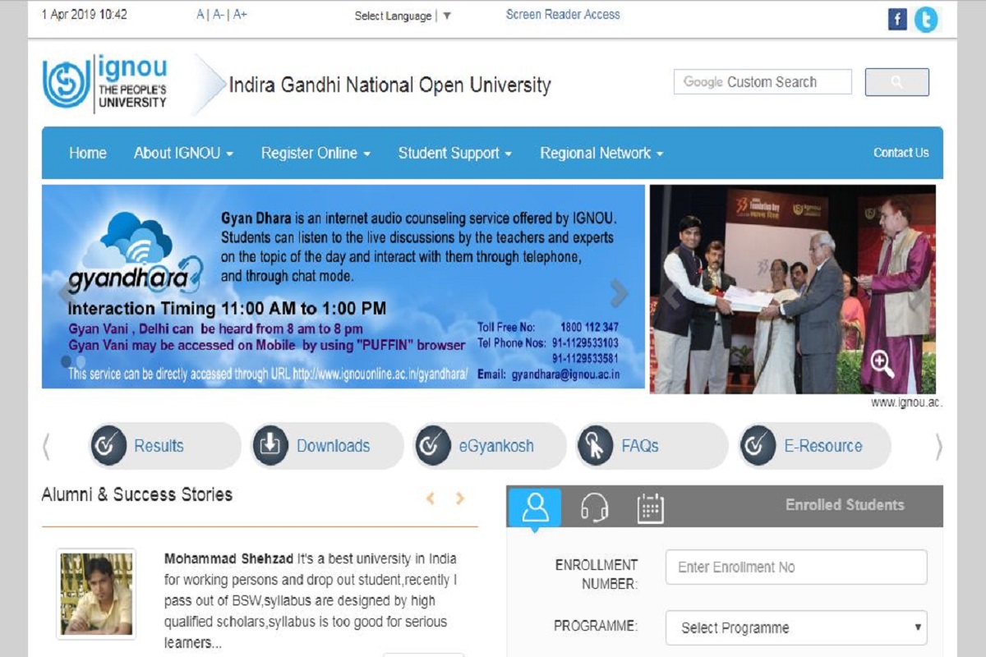Increase font size with A+
This screenshot has height=657, width=986.
tap(240, 15)
